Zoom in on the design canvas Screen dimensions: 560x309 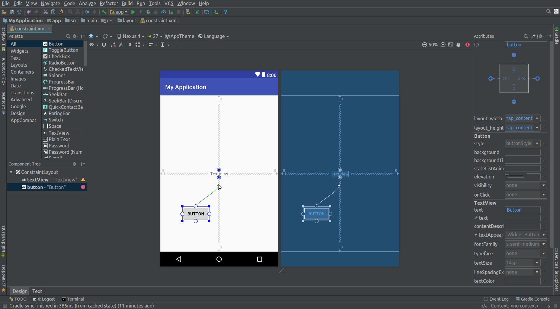(443, 45)
